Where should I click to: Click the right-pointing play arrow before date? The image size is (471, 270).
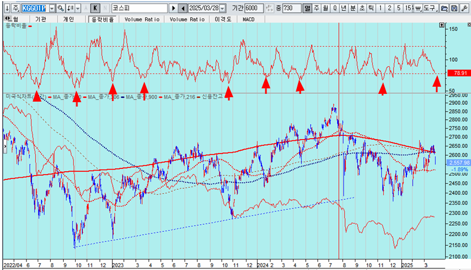(x=174, y=8)
